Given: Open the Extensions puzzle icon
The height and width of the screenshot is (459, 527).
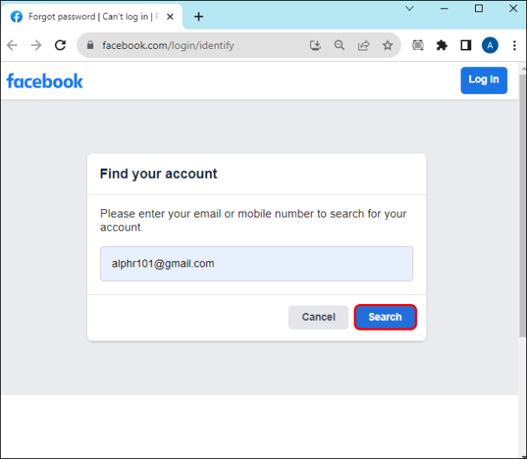Looking at the screenshot, I should coord(441,45).
